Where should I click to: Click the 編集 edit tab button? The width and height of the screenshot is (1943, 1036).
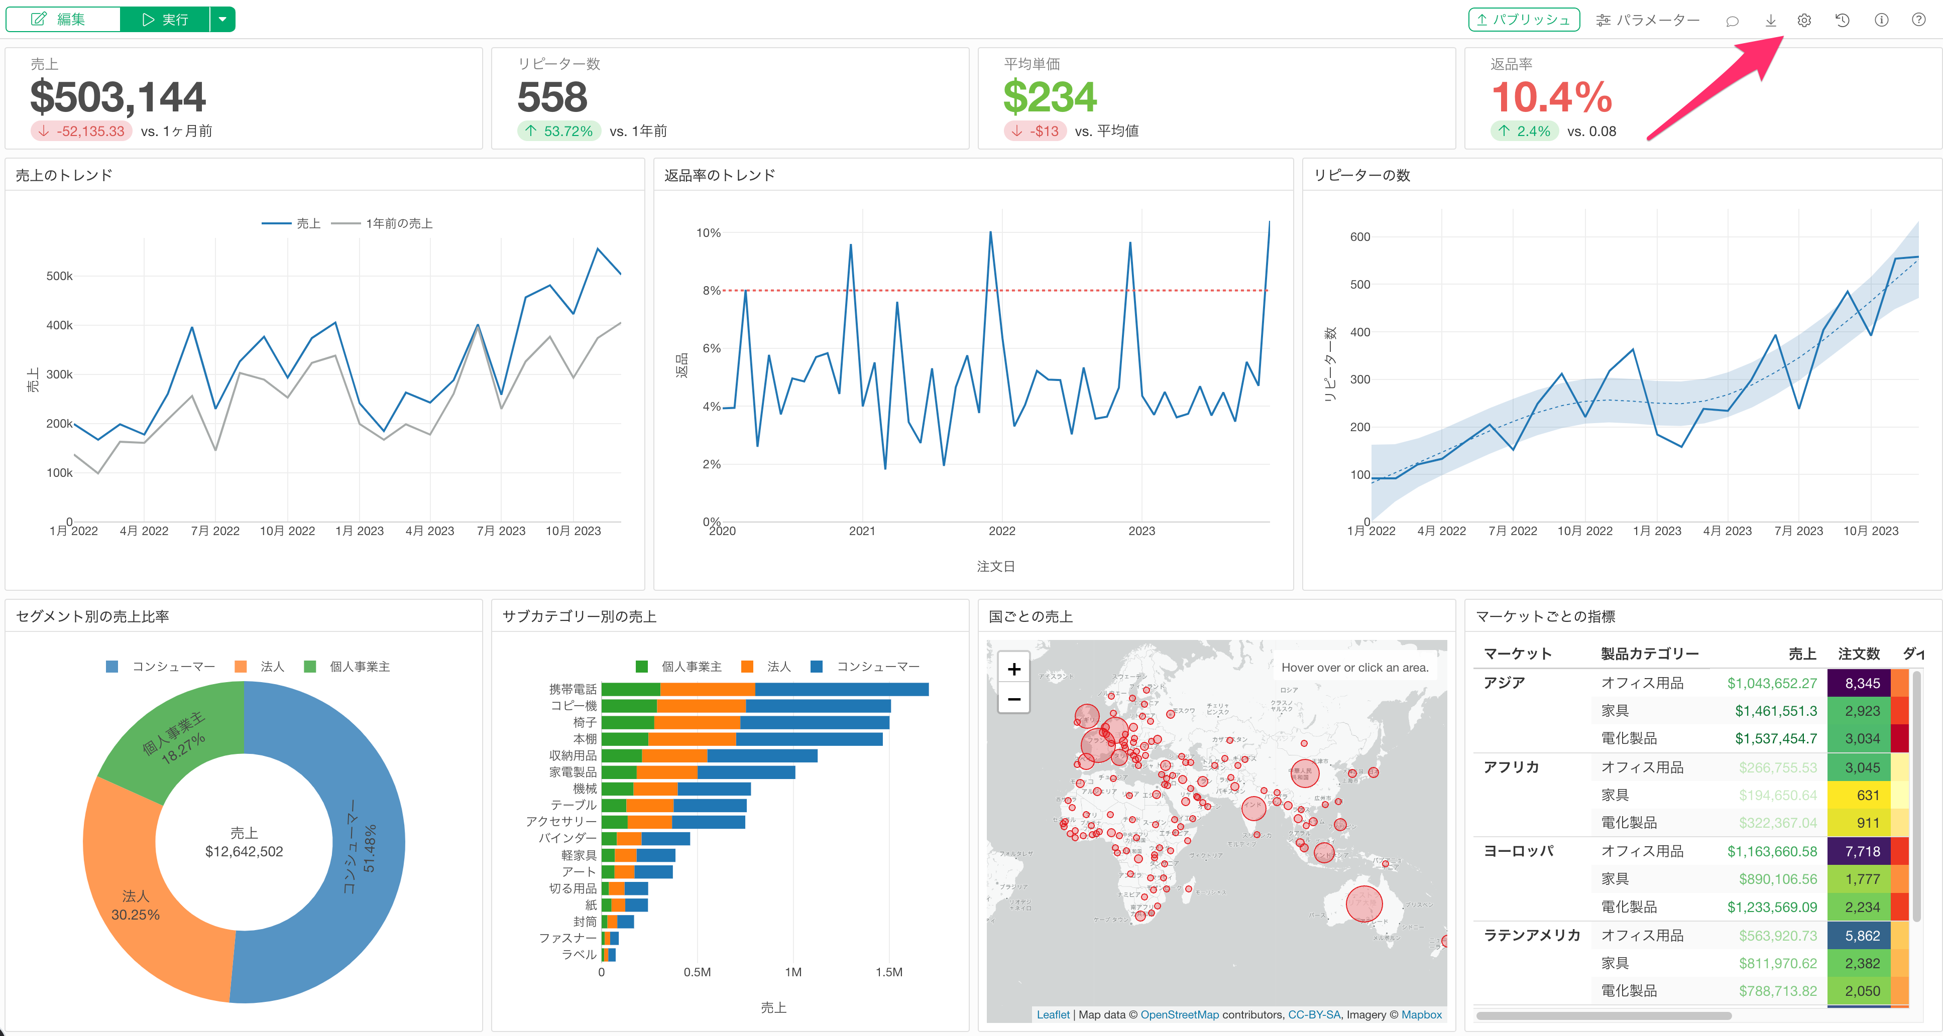pyautogui.click(x=62, y=20)
